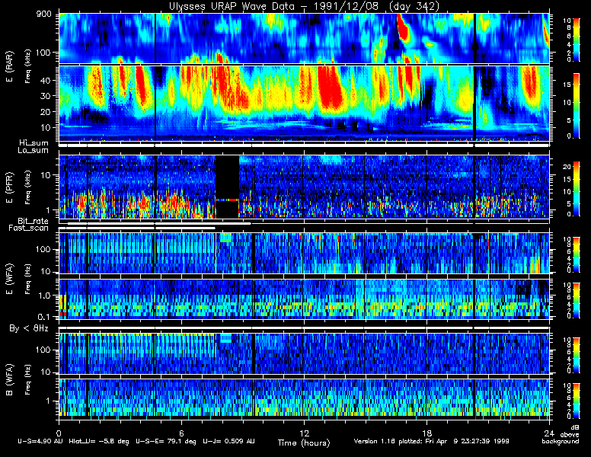Click the '6' hour tick on the time axis
Image resolution: width=591 pixels, height=457 pixels.
181,433
